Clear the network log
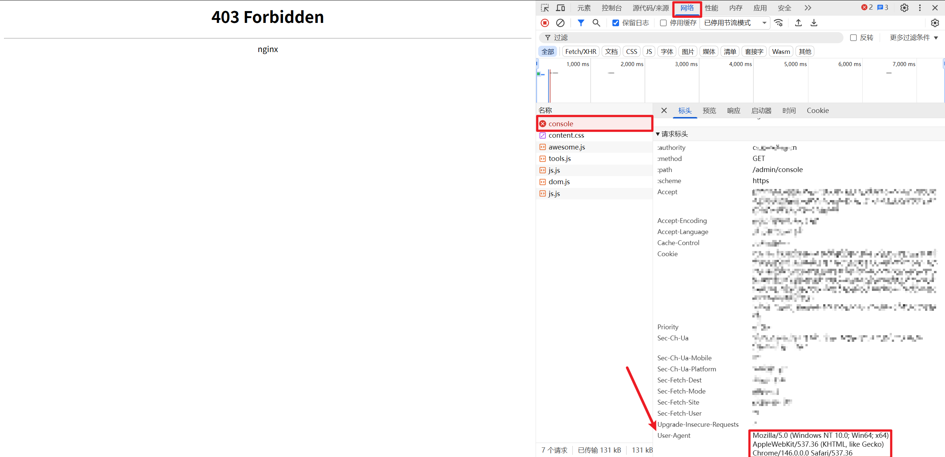945x457 pixels. point(560,23)
